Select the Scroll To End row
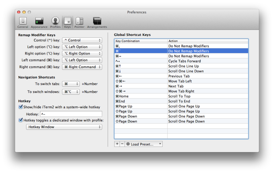Screen dimensions: 274x173 click(182, 101)
